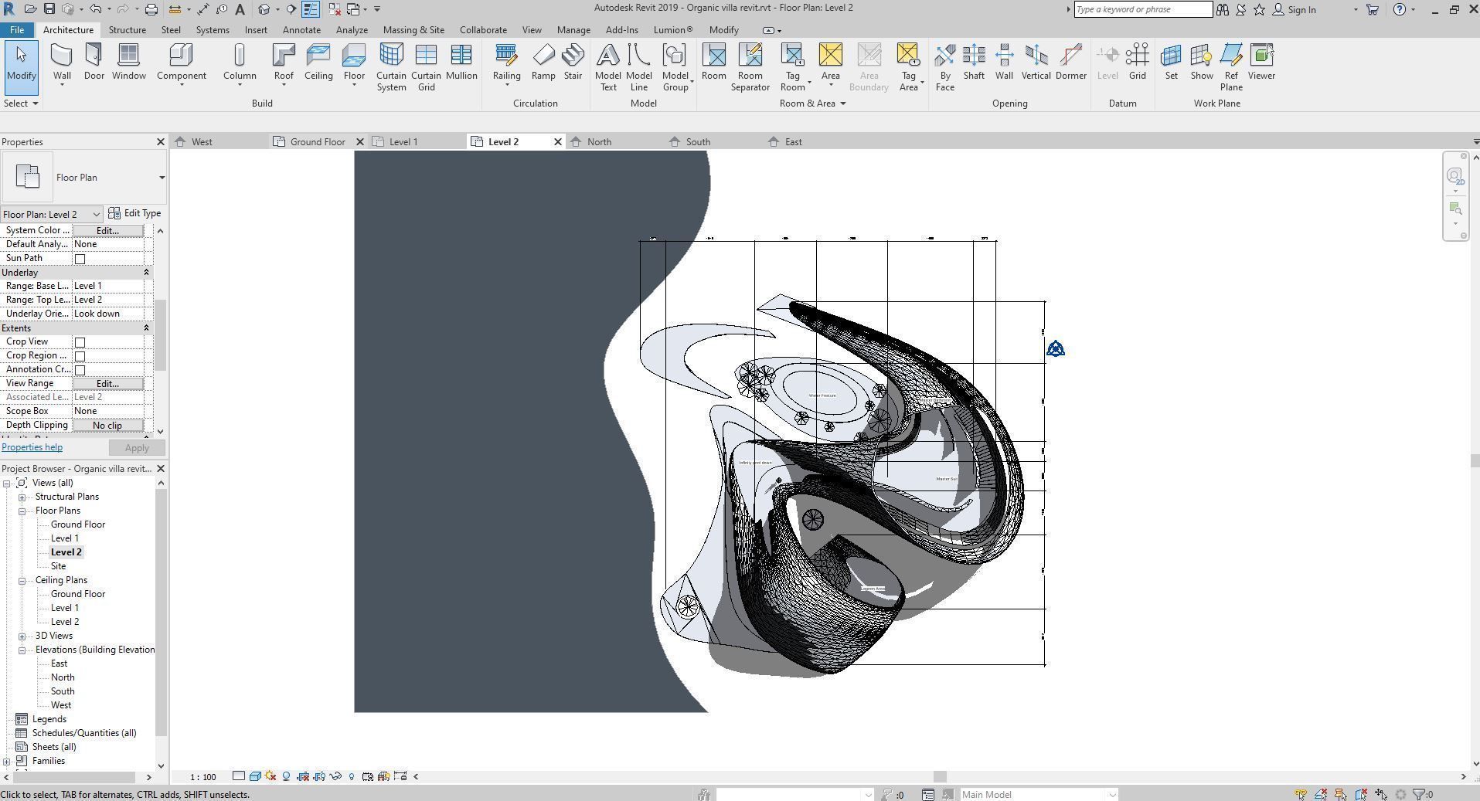Screen dimensions: 1480x801
Task: Enable the Crop View checkbox
Action: [80, 342]
